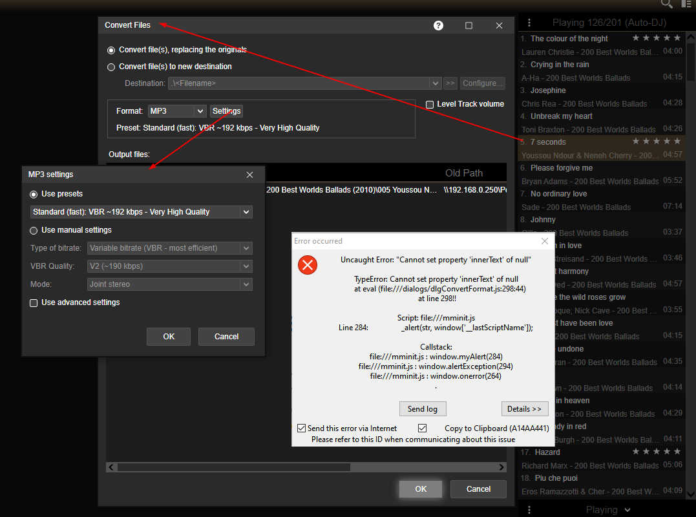Choose 'Use manual settings' radio button
This screenshot has height=517, width=696.
(34, 230)
